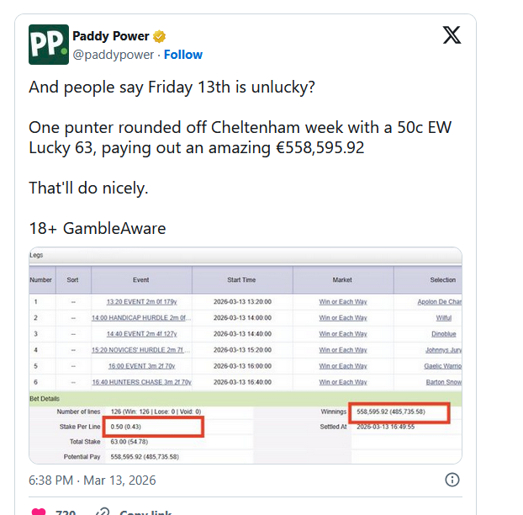The image size is (523, 515).
Task: Click the Apolon De Charnie selection link
Action: 440,301
